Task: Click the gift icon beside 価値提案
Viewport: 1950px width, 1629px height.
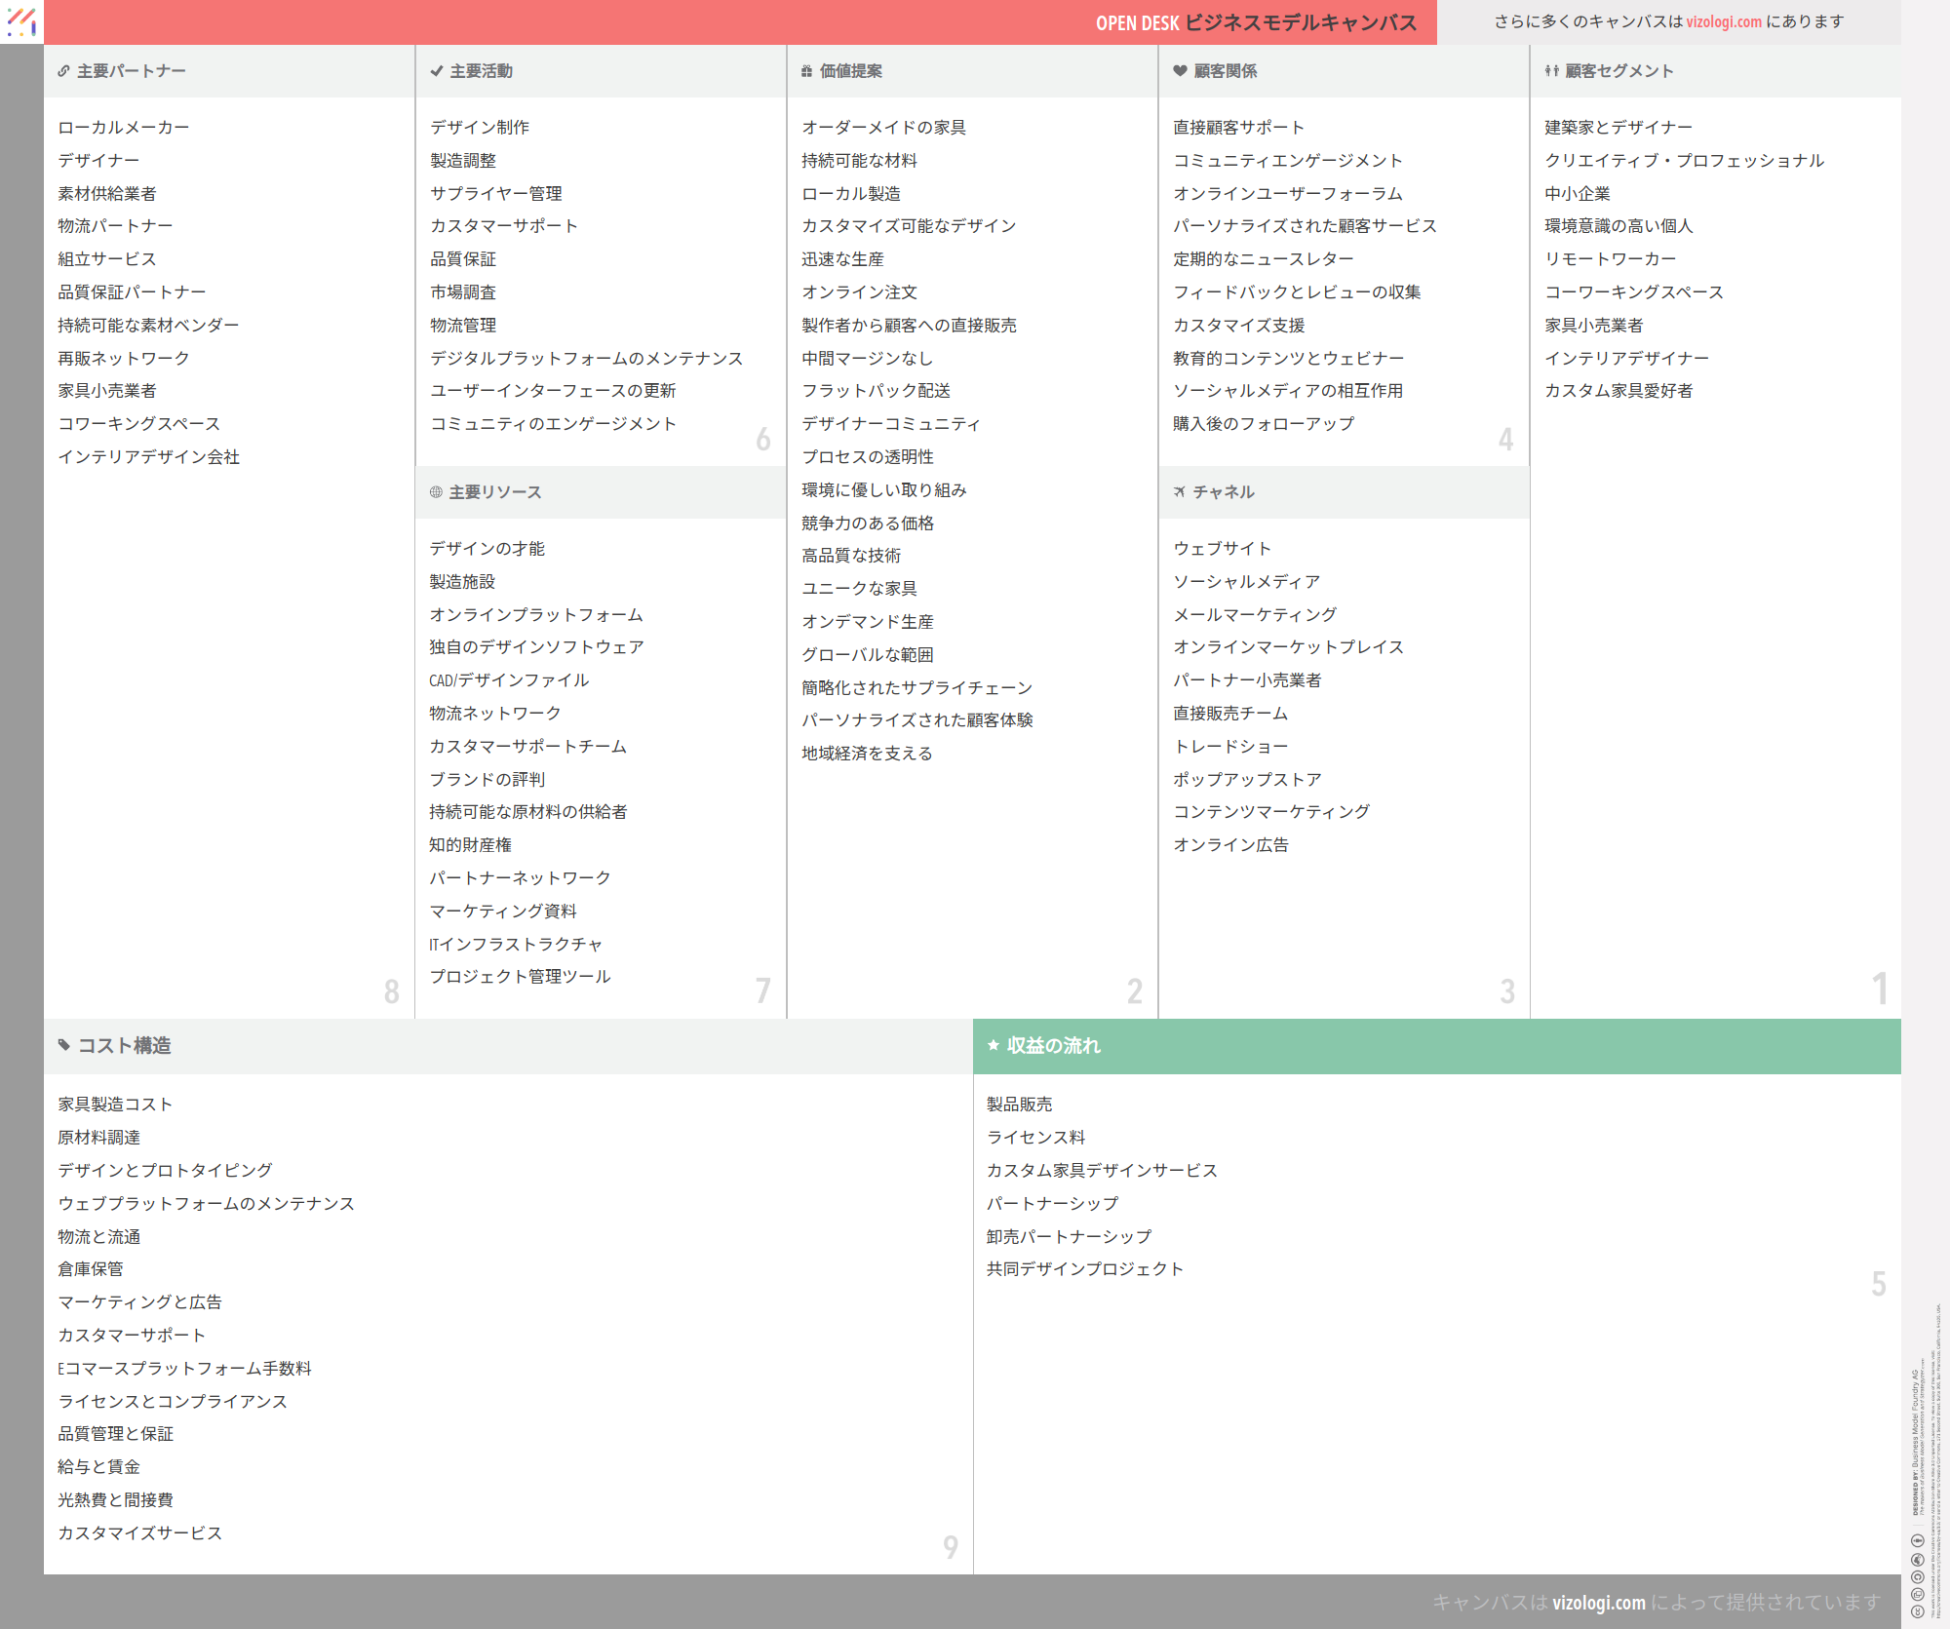Action: 806,71
